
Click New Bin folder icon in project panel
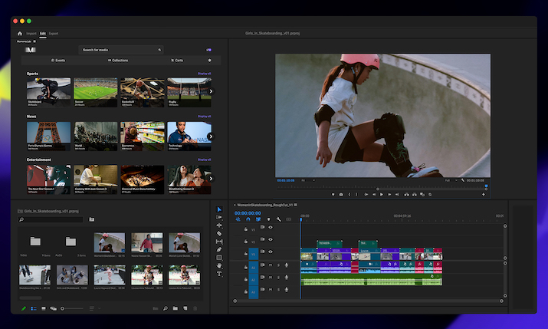point(175,308)
